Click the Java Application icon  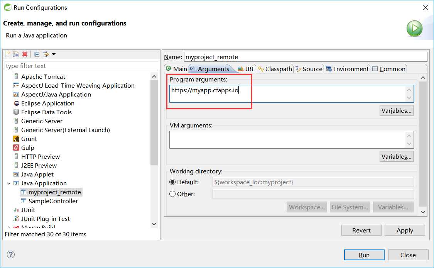click(16, 183)
